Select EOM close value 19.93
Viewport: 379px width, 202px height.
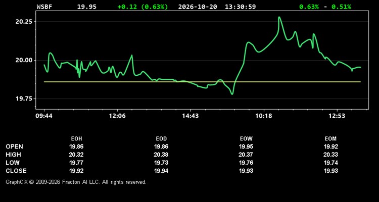[x=330, y=171]
